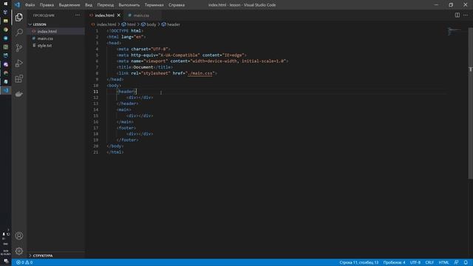This screenshot has height=266, width=473.
Task: Change the HTML language mode
Action: pos(443,262)
